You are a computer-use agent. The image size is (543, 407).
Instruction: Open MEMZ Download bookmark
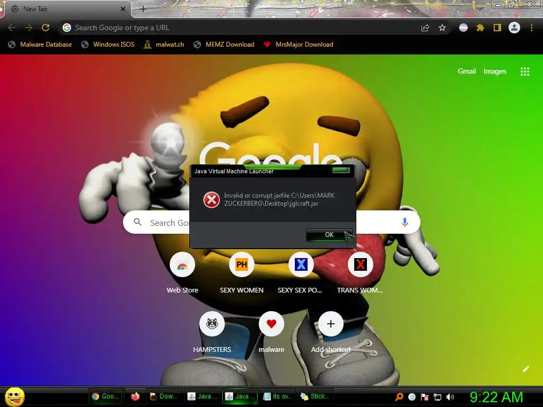224,45
